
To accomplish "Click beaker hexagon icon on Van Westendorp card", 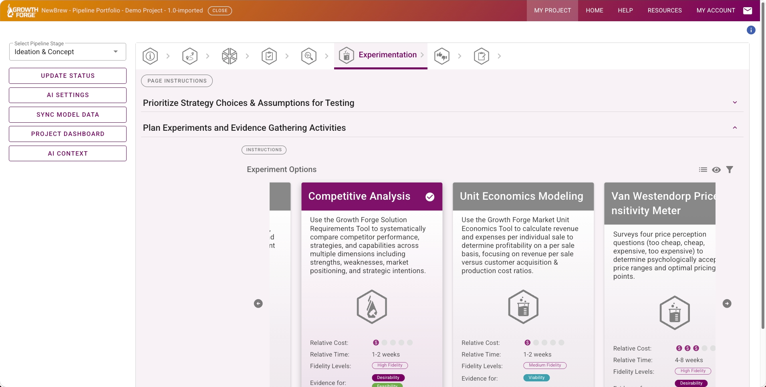I will (675, 313).
